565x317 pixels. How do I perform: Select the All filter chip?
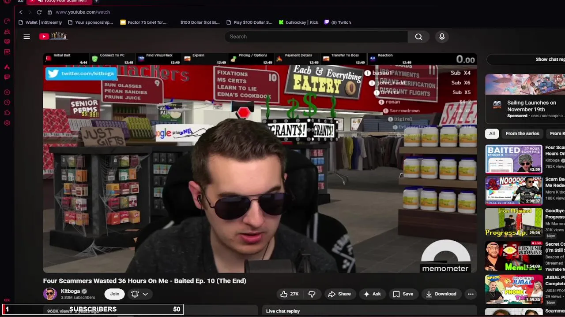492,133
